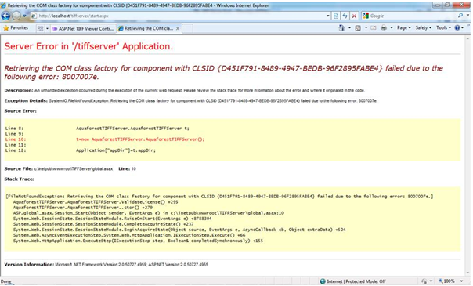Viewport: 473px width, 286px height.
Task: Open the zoom level dropdown arrow
Action: click(461, 281)
